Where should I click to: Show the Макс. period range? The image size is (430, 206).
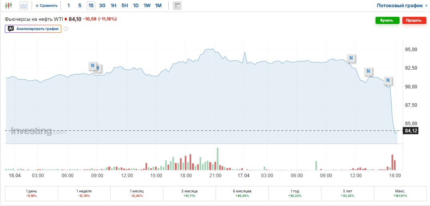point(400,193)
